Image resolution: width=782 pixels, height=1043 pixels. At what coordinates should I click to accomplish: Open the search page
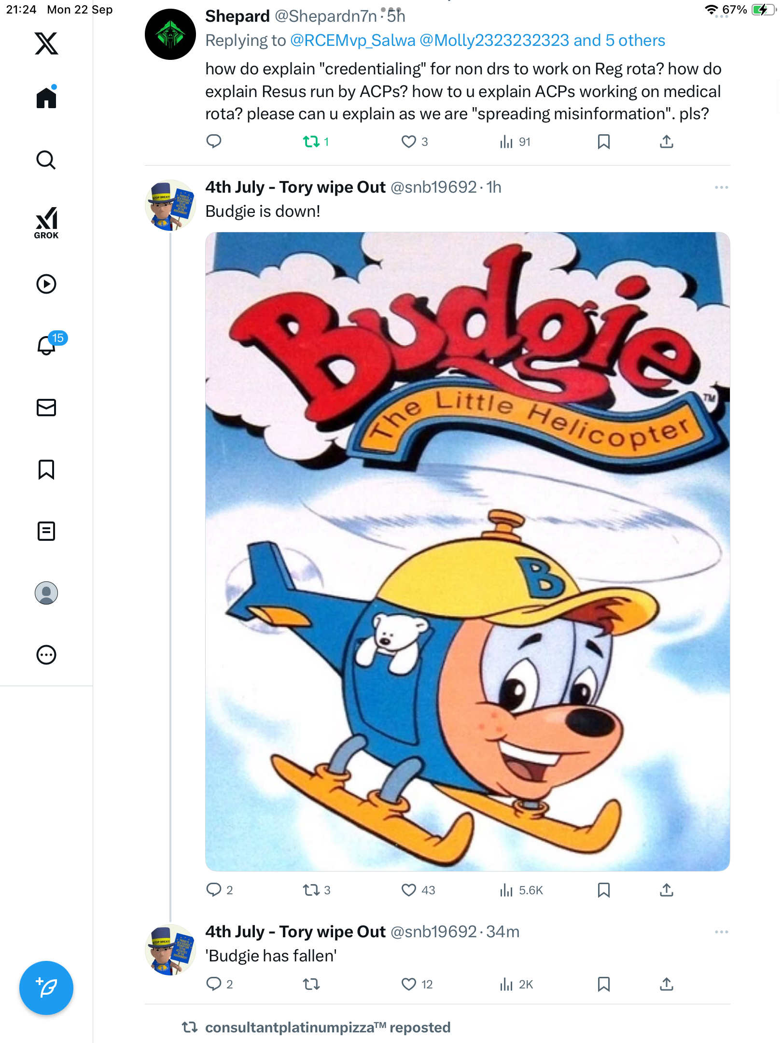(x=46, y=160)
